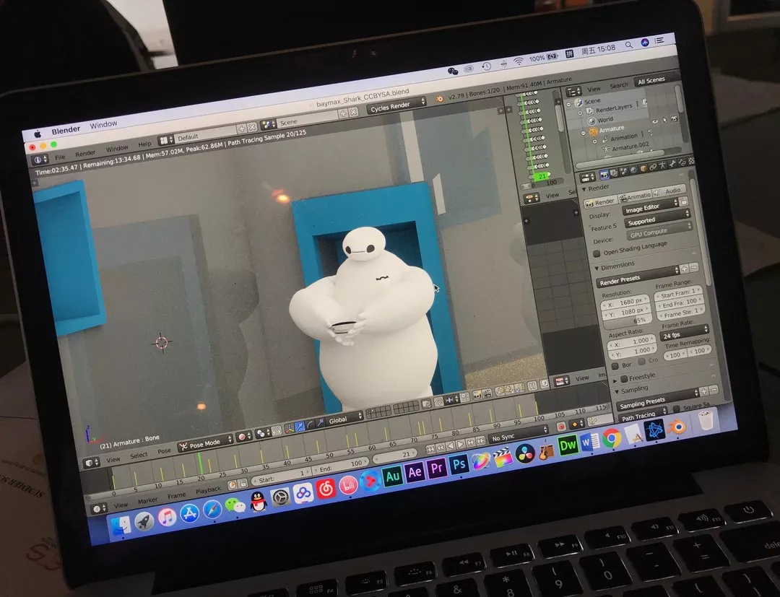Launch Dreamweaver from the Dock
Screen dimensions: 780x597
click(568, 445)
